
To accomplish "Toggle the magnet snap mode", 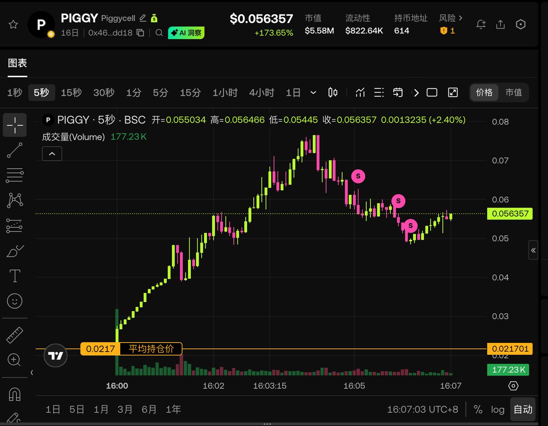I will (15, 394).
